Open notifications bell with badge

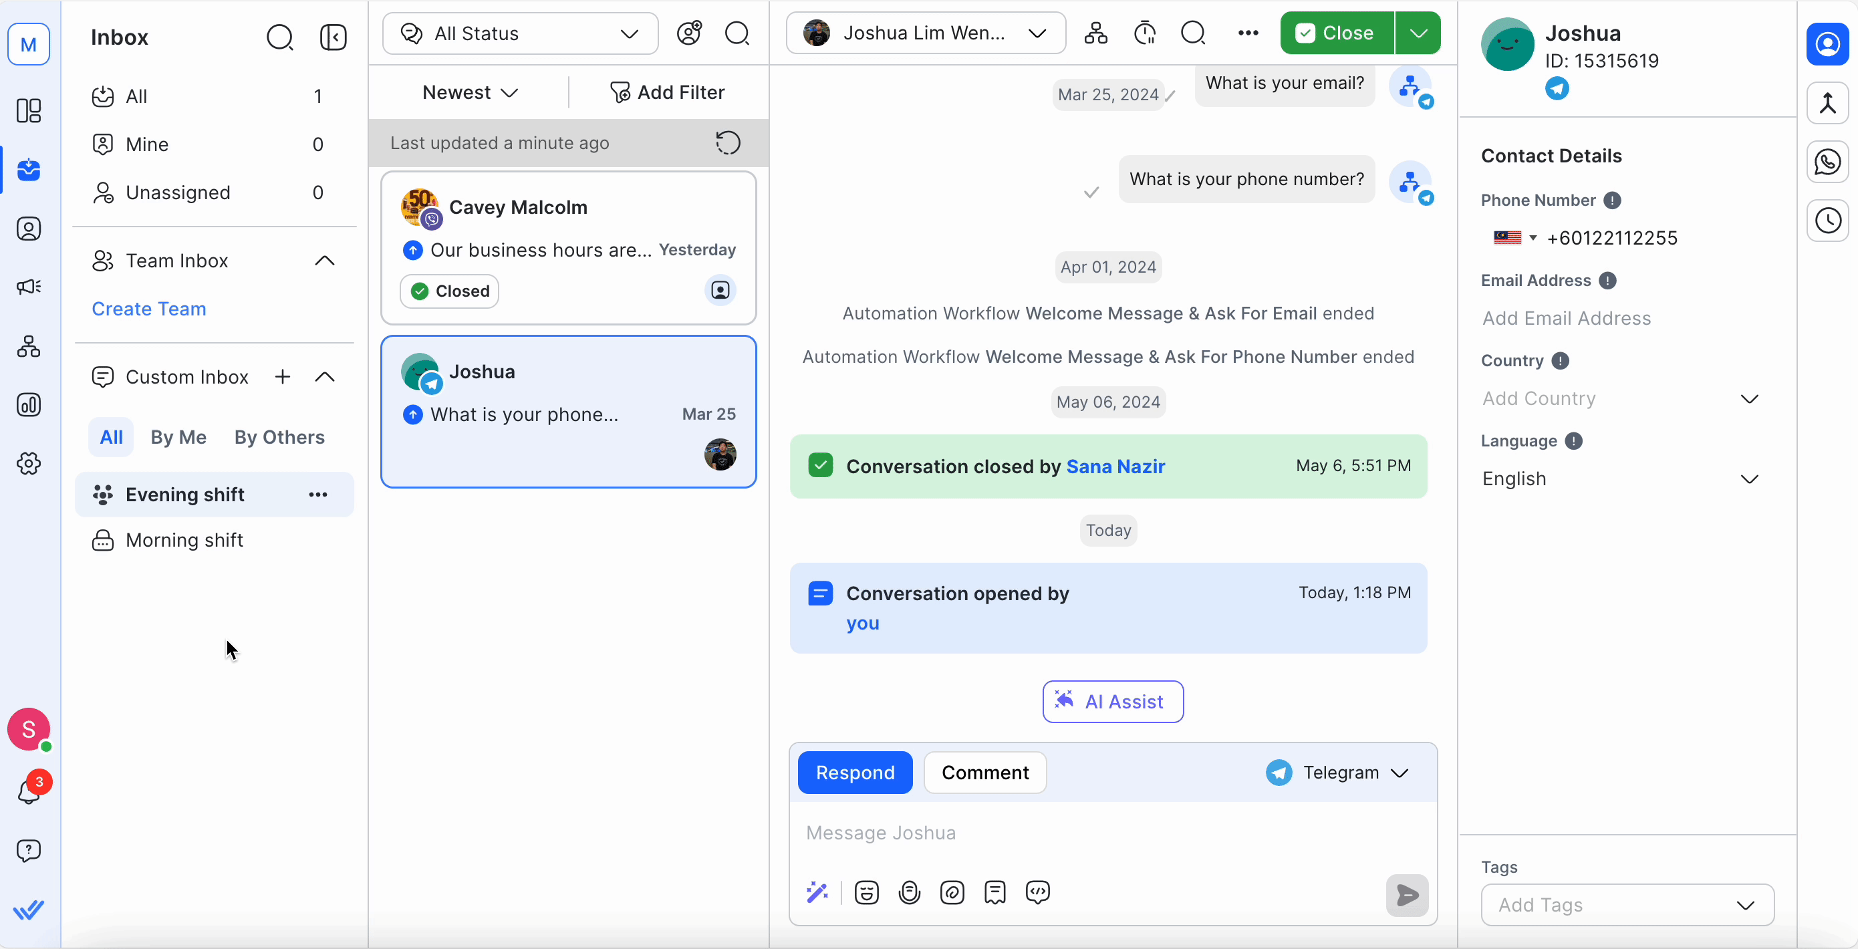pos(29,791)
